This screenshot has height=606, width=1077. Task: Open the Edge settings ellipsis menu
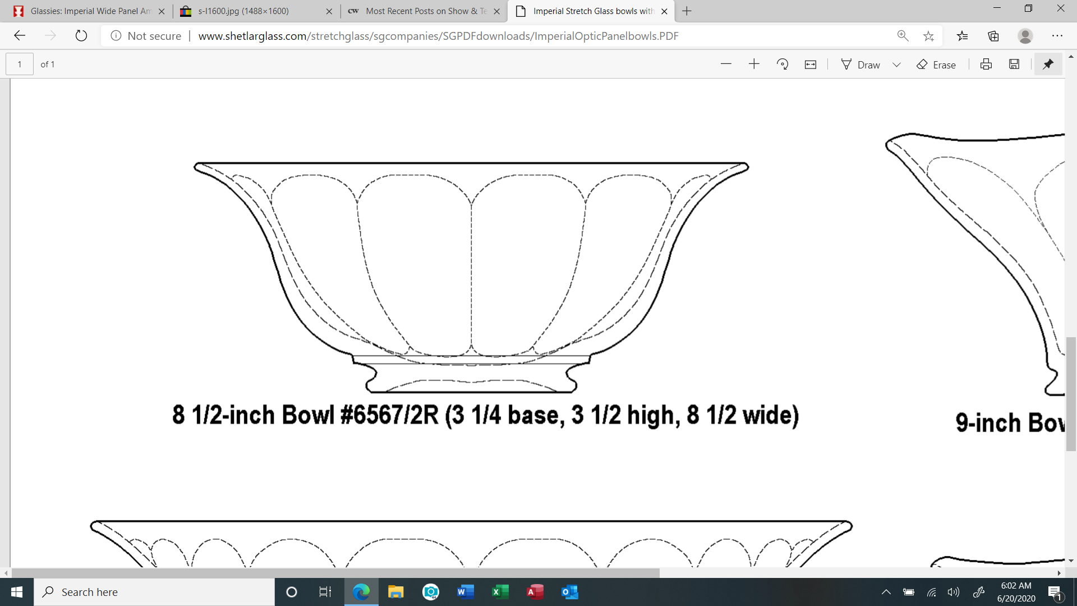[1058, 35]
